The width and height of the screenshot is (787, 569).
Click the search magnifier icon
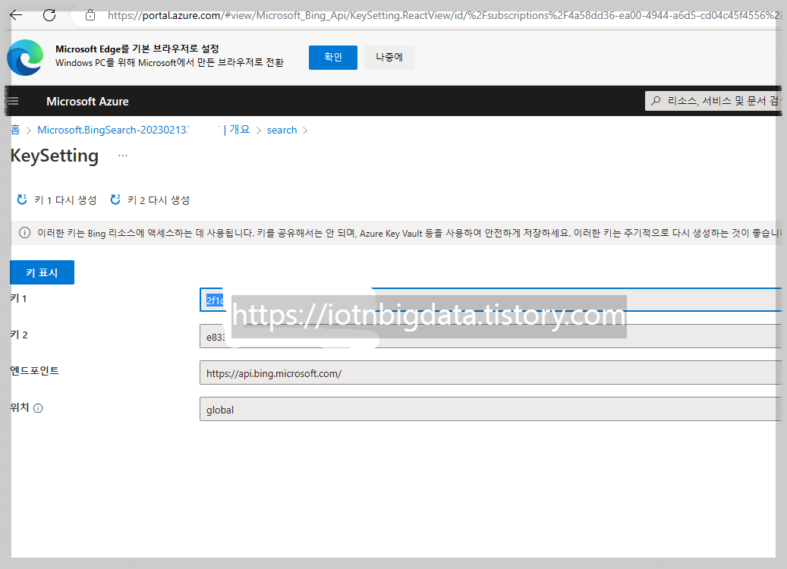click(656, 101)
